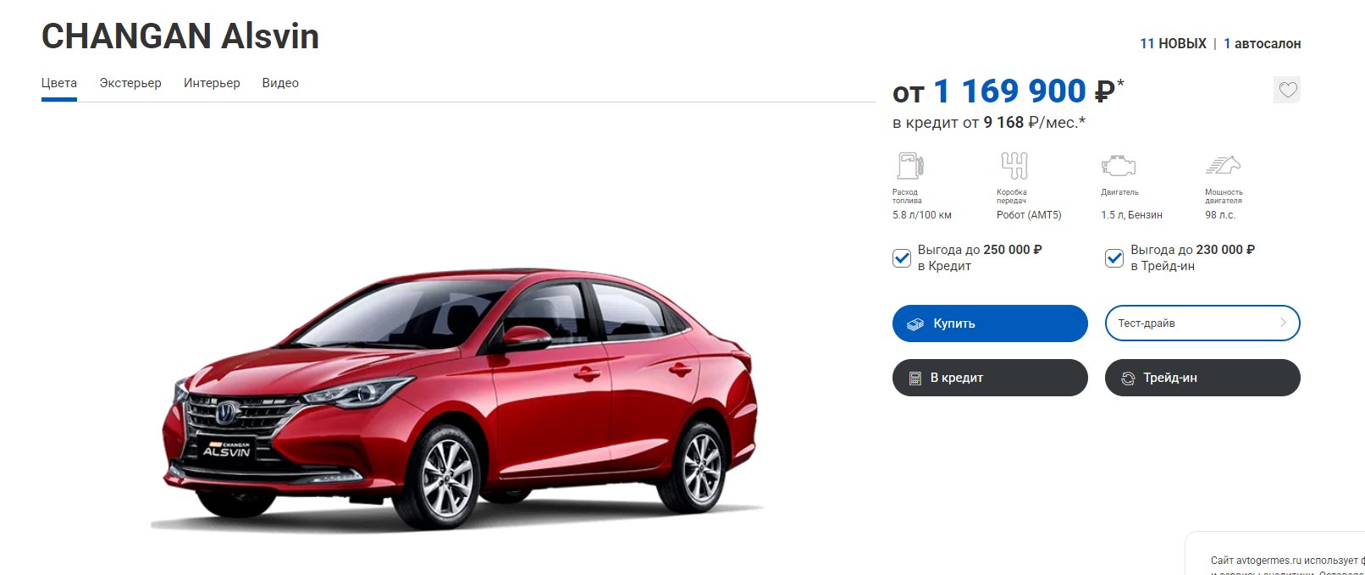Click the red Changan Alsvin car image
The width and height of the screenshot is (1365, 575).
[457, 398]
